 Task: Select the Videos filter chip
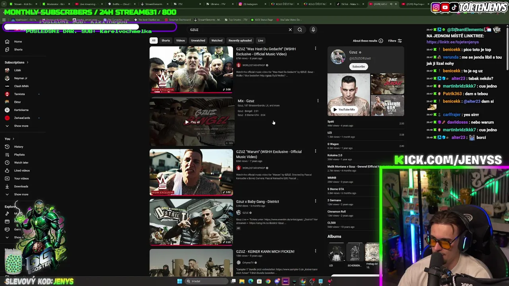[180, 41]
